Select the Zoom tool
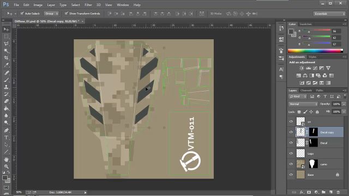This screenshot has width=349, height=196. pos(6,166)
